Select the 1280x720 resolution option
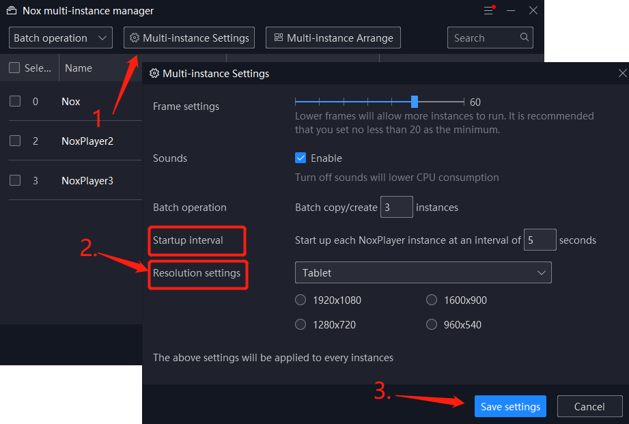The height and width of the screenshot is (424, 629). pos(300,324)
